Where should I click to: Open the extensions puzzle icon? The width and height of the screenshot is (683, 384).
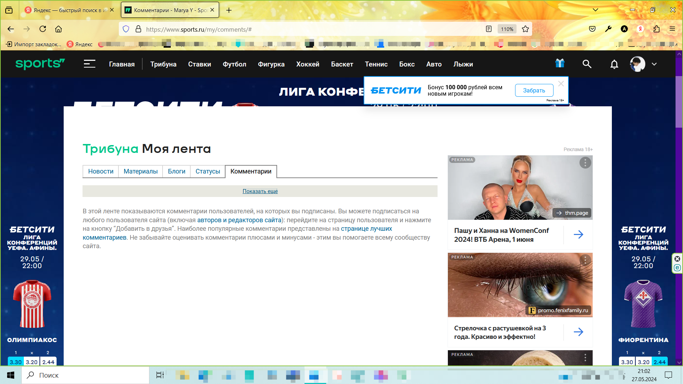[656, 29]
